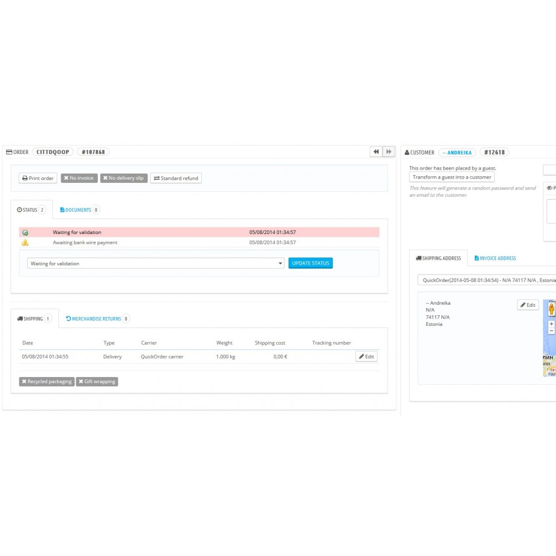Transform a guest into a customer
The height and width of the screenshot is (556, 556).
click(451, 177)
